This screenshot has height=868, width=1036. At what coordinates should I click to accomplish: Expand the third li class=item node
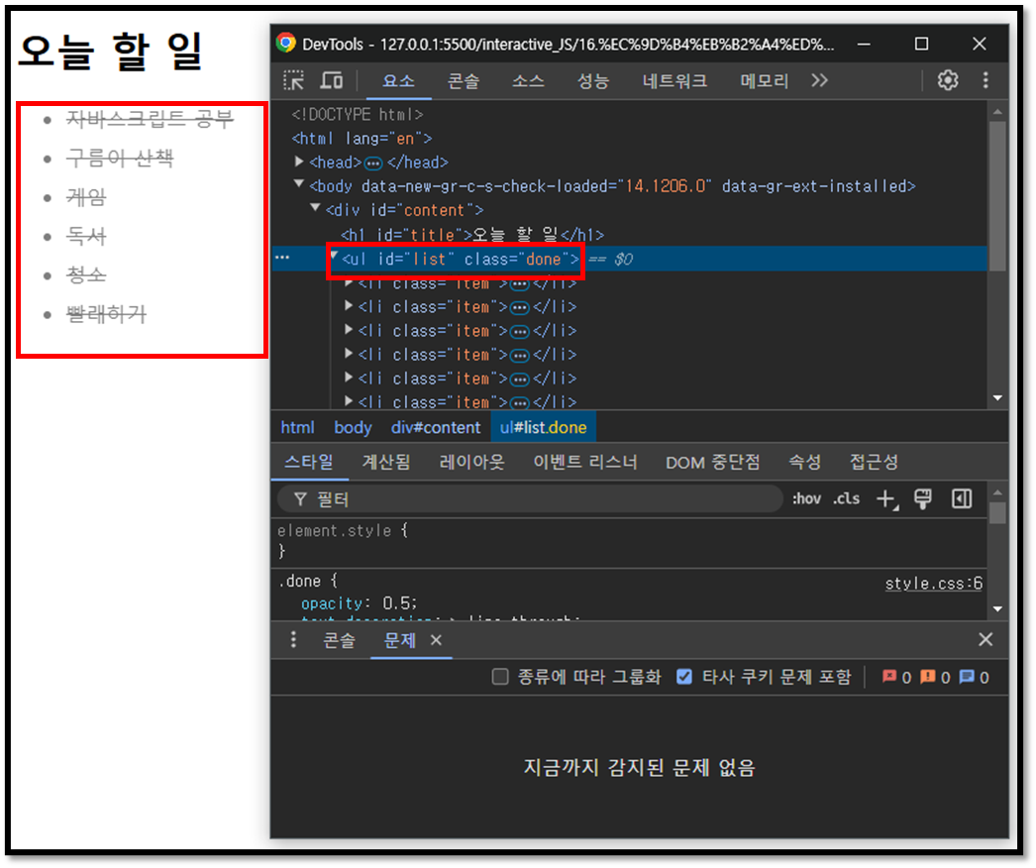[349, 329]
